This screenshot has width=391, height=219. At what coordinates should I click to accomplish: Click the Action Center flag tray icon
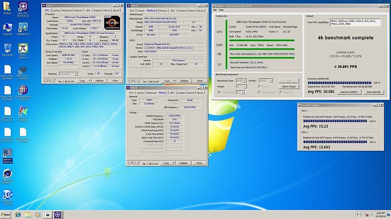pos(362,215)
